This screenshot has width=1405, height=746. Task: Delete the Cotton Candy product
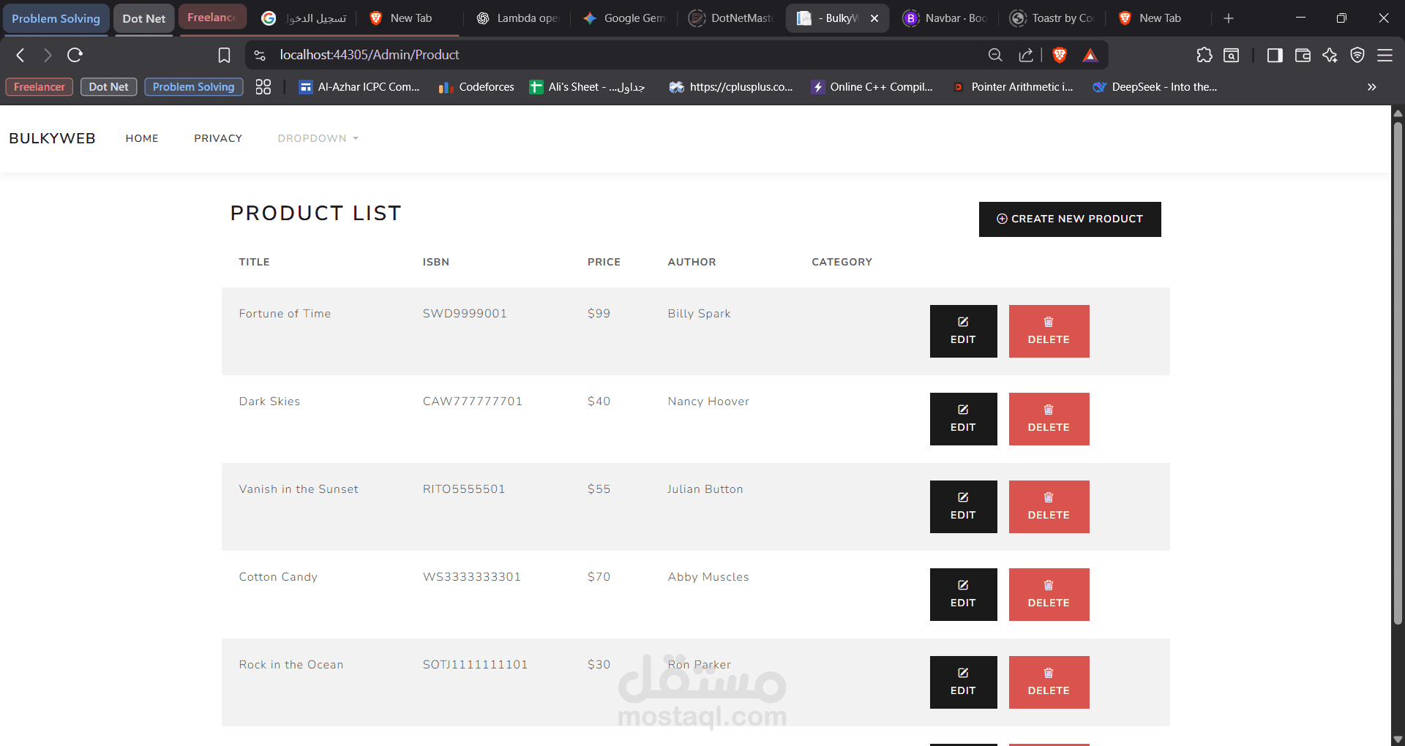click(1049, 595)
